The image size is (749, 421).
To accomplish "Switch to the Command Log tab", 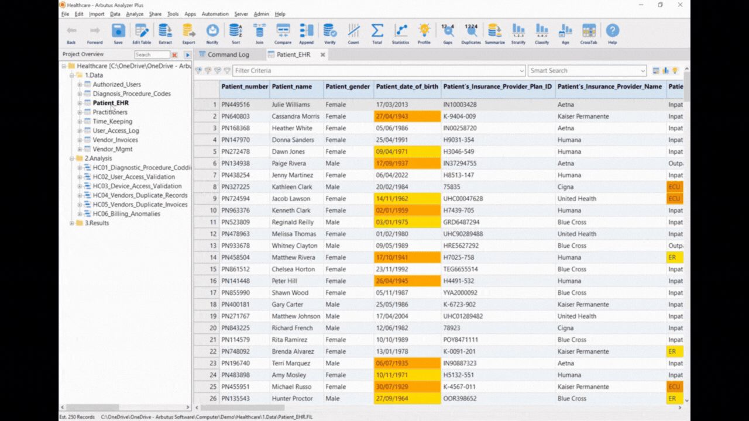I will [228, 54].
